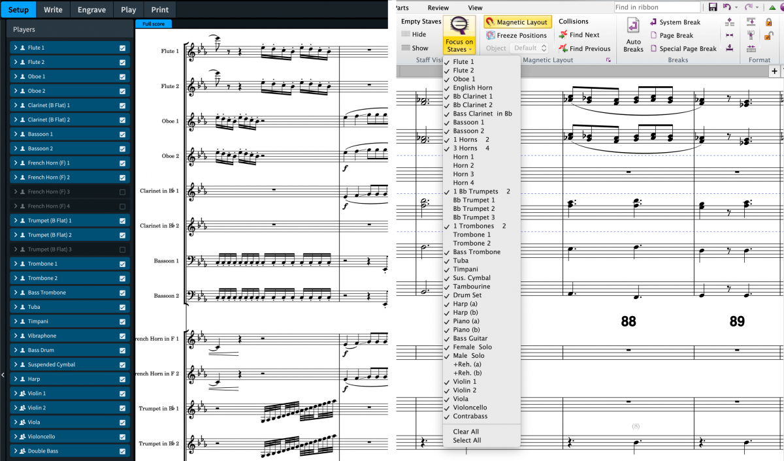Expand the Bassoon 1 player row
The width and height of the screenshot is (784, 461).
(x=14, y=134)
